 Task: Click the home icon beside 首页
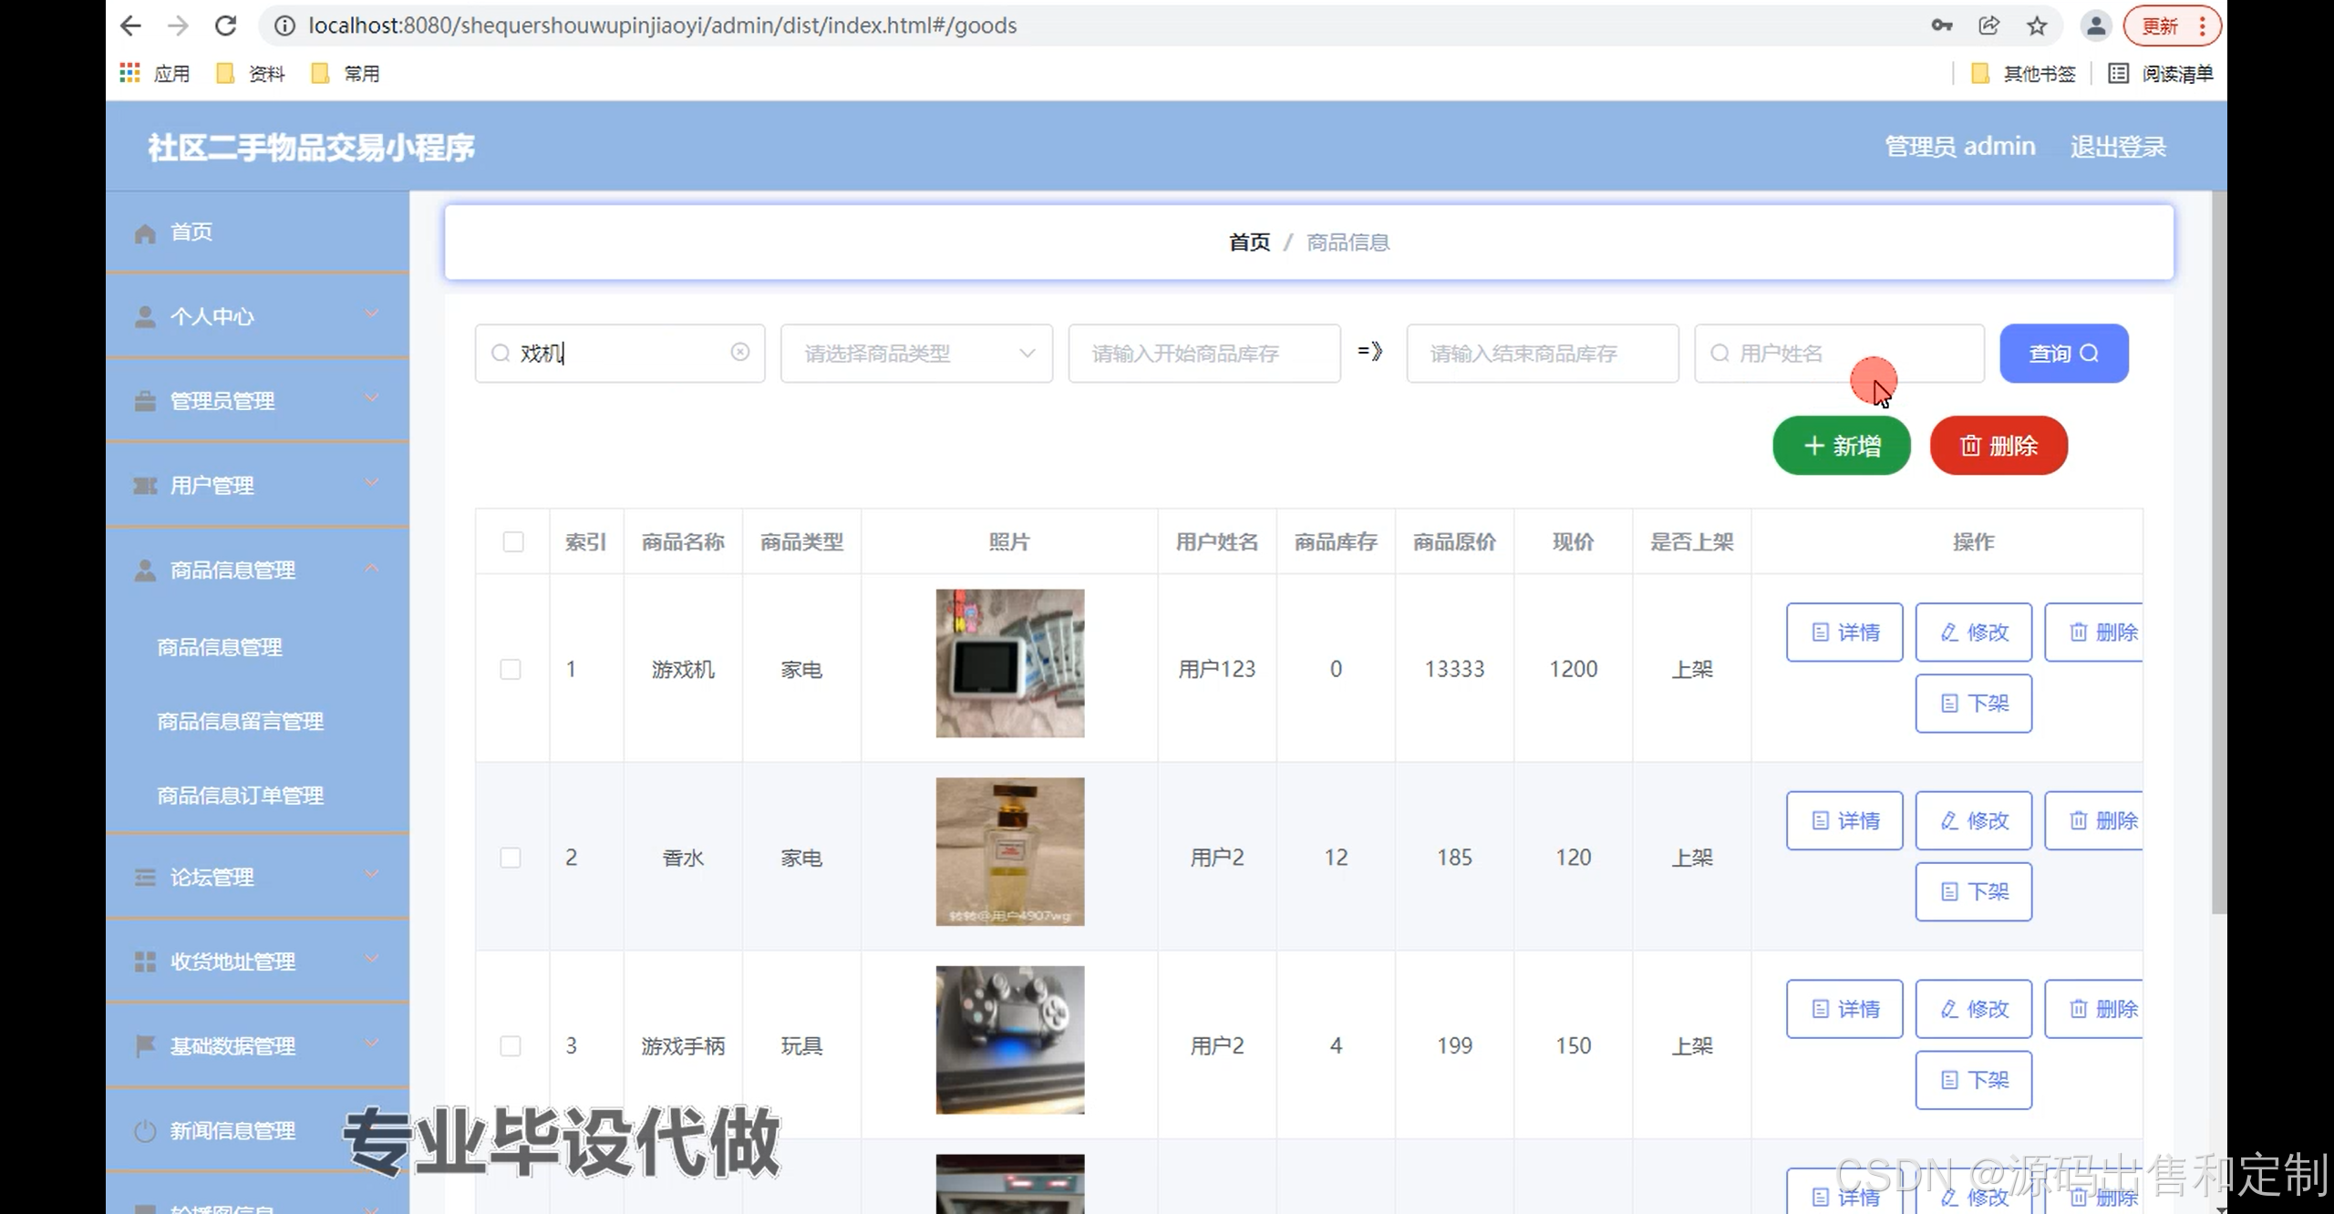[x=145, y=233]
